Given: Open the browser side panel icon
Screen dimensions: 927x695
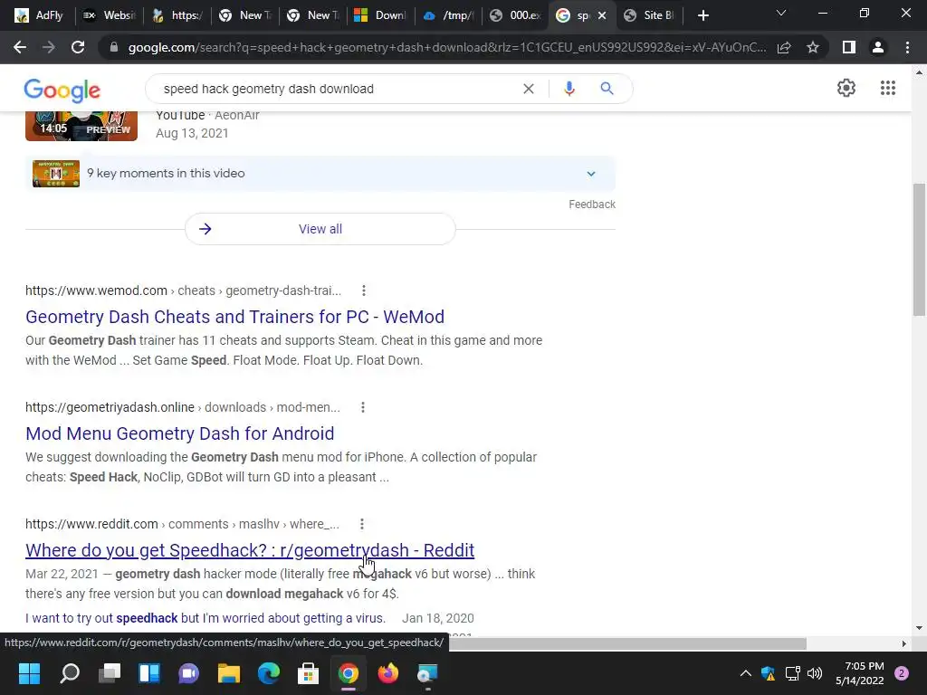Looking at the screenshot, I should [849, 47].
